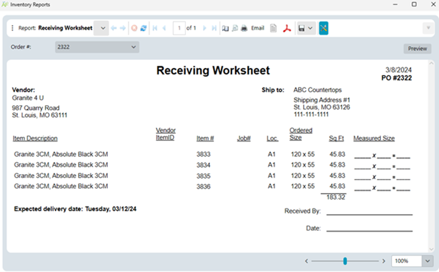
Task: Click the zoom slider handle
Action: (x=345, y=261)
